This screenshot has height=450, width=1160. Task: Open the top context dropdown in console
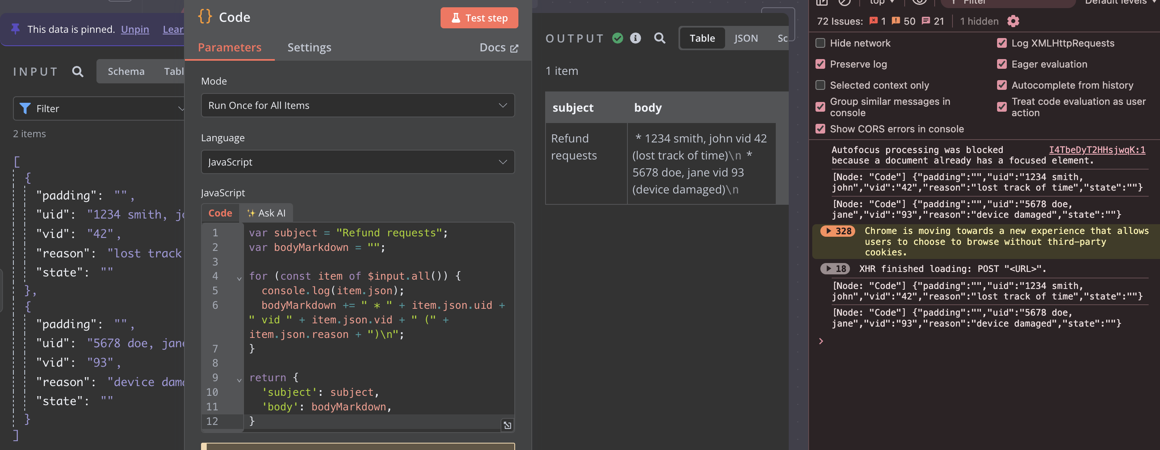pyautogui.click(x=881, y=2)
